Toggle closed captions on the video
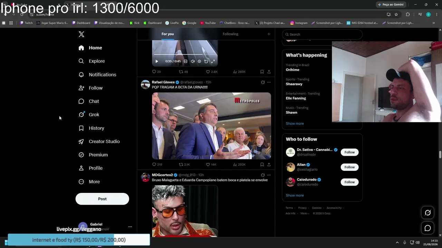Screen dimensions: 442x248 pos(185,61)
